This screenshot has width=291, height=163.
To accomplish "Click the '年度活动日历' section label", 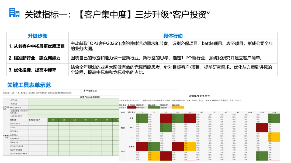I will click(x=6, y=137).
